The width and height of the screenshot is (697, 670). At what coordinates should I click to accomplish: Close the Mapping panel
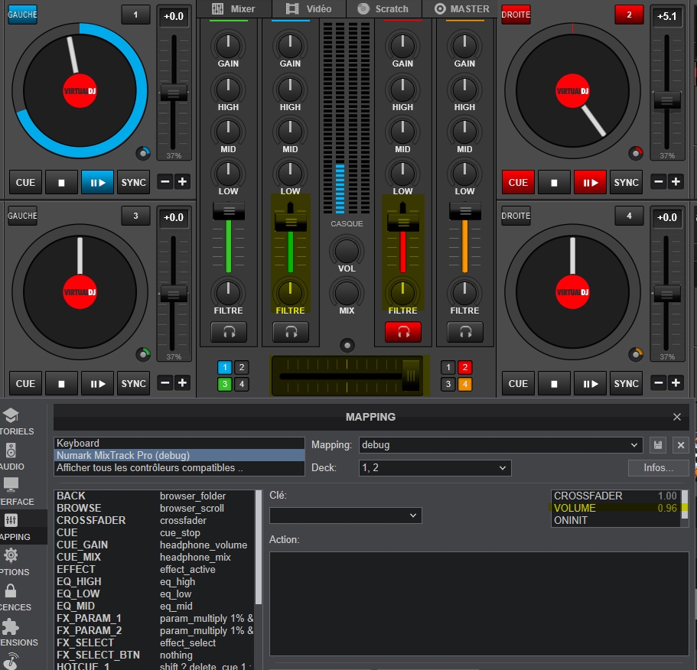[x=677, y=417]
